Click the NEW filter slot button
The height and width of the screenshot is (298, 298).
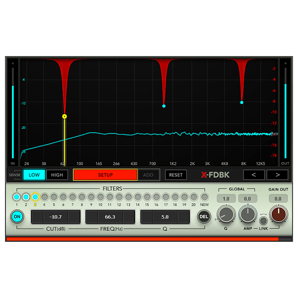204,197
